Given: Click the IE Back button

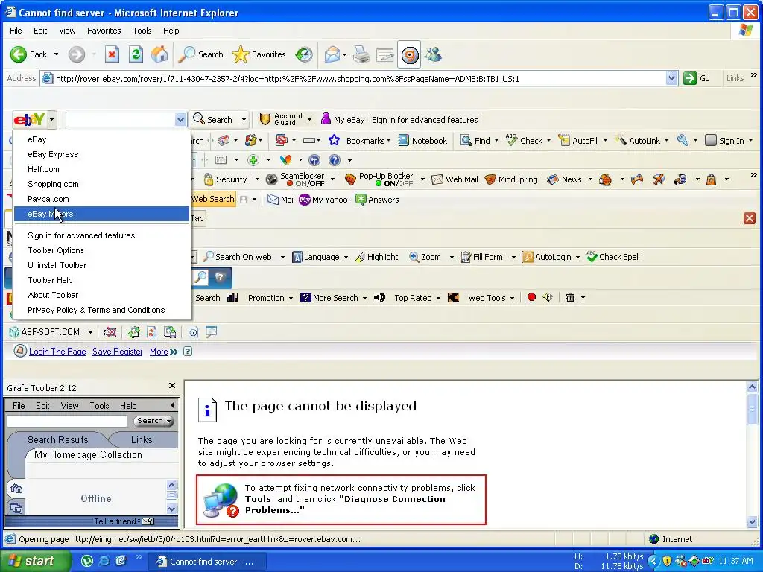Looking at the screenshot, I should pos(29,54).
